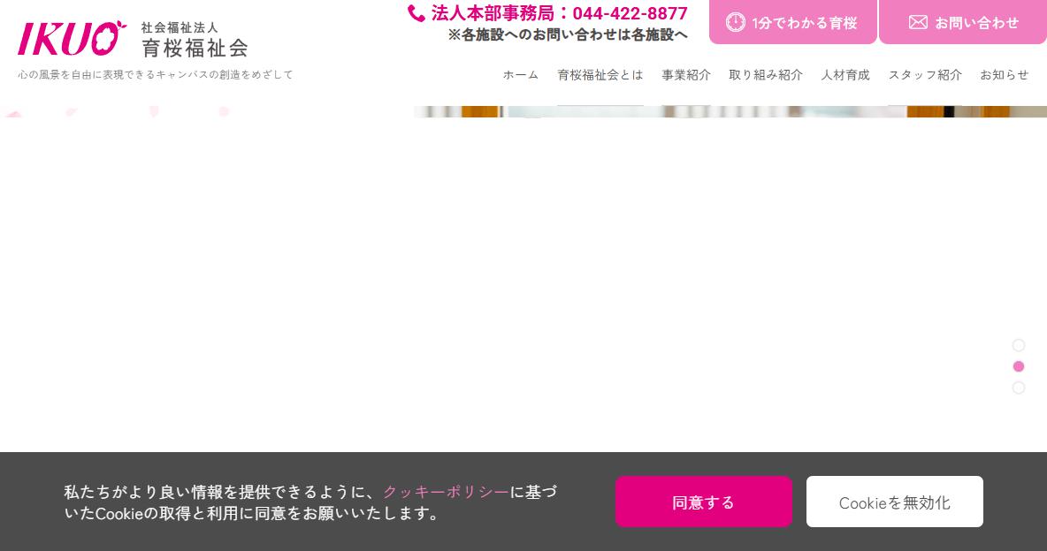Click the 育桜福祉会 organization name text

pos(195,48)
